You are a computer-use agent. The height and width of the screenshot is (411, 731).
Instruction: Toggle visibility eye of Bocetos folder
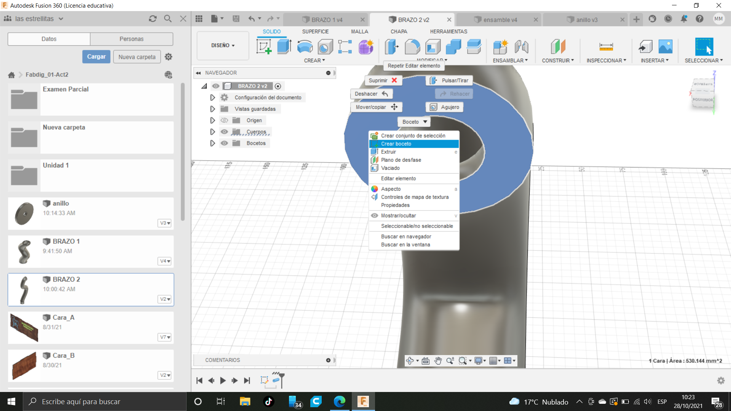[224, 143]
